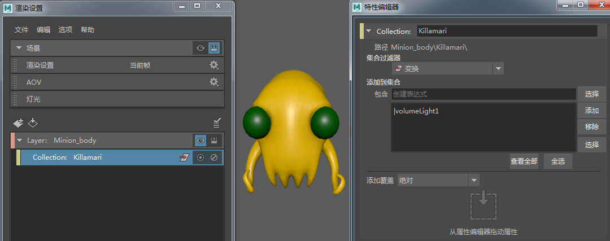Click the squid model in viewport
The width and height of the screenshot is (610, 241).
point(294,132)
